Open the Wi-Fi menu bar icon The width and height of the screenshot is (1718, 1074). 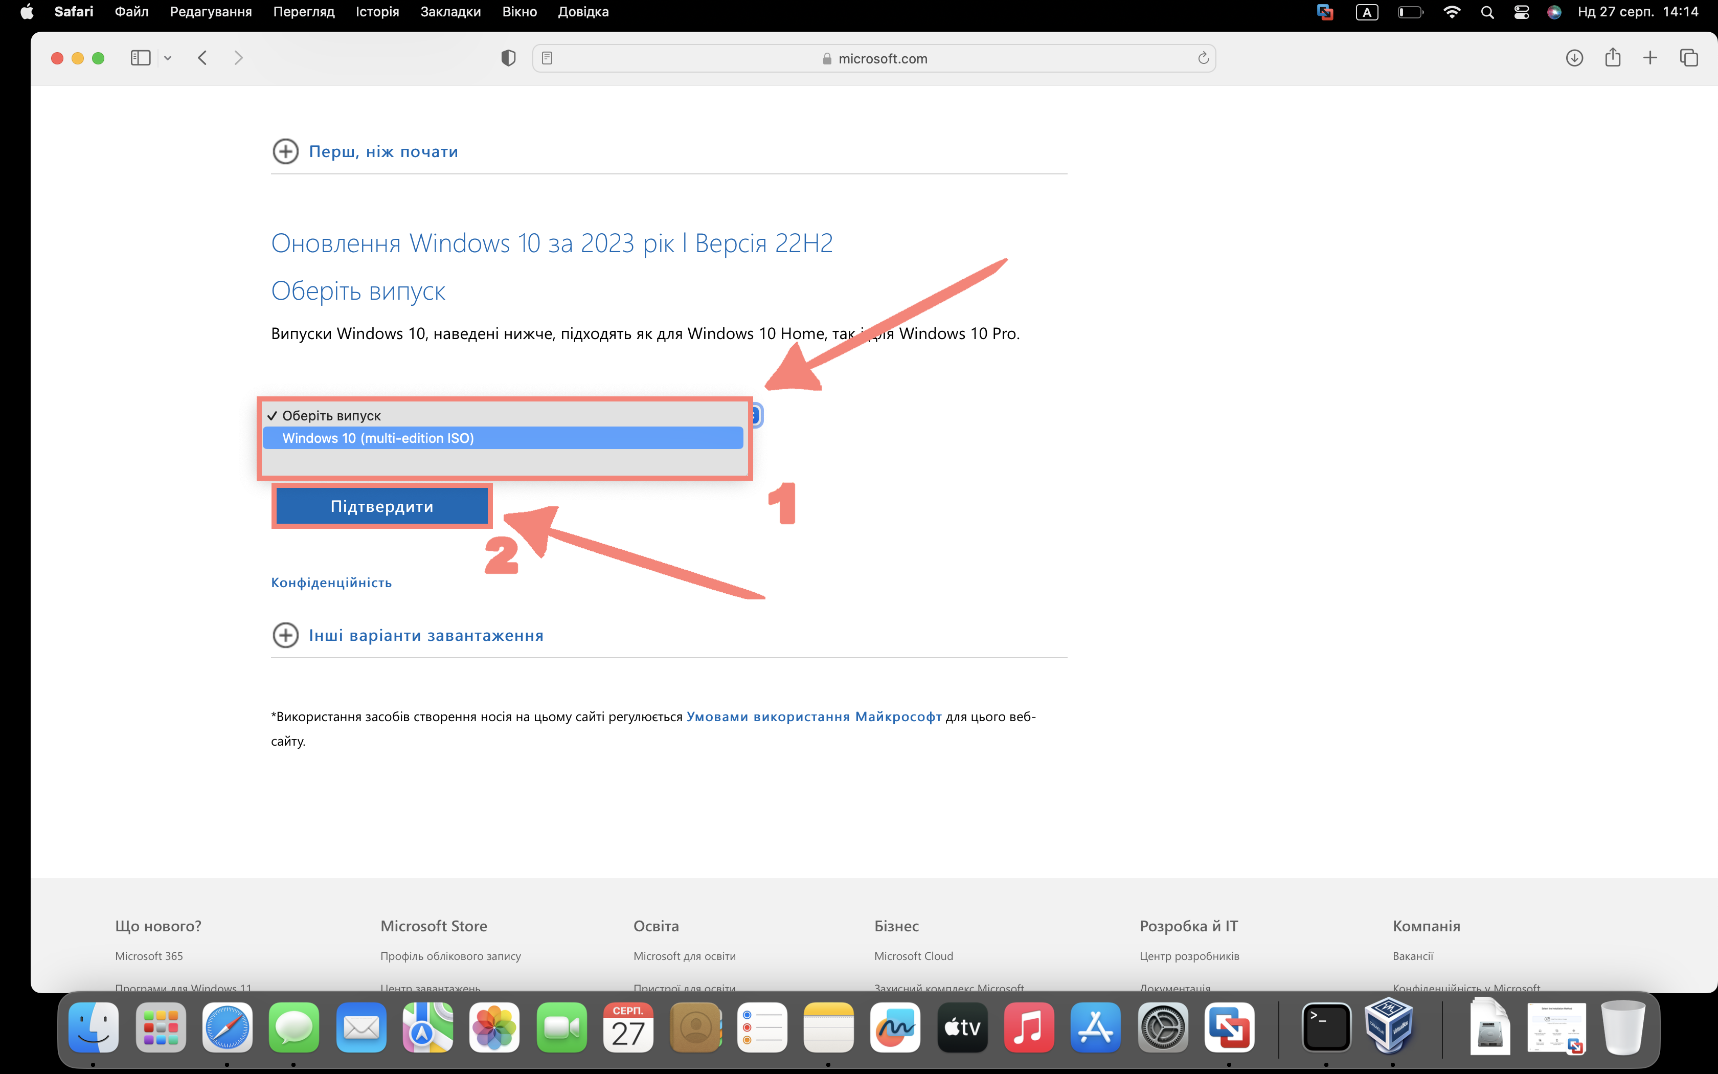coord(1452,12)
